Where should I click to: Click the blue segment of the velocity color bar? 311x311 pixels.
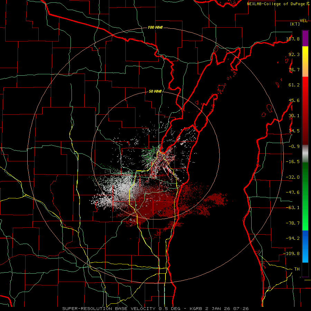305,246
